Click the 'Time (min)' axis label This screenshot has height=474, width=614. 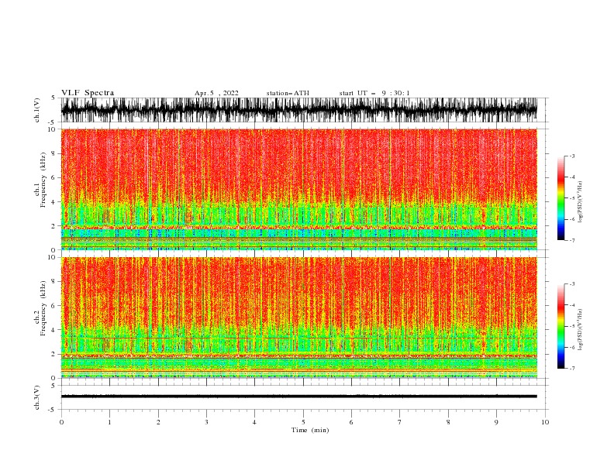pyautogui.click(x=310, y=430)
